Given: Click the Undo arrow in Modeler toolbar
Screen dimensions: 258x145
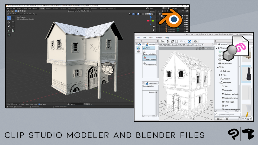Looking at the screenshot, I should tap(181, 41).
